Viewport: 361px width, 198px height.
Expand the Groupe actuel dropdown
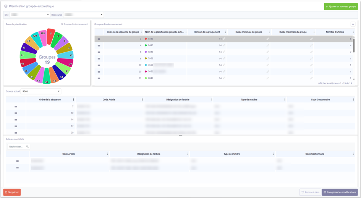(59, 91)
